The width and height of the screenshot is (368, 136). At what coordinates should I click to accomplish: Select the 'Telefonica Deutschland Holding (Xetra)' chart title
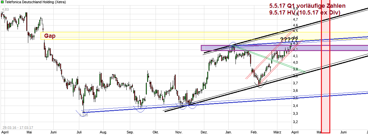pos(35,2)
